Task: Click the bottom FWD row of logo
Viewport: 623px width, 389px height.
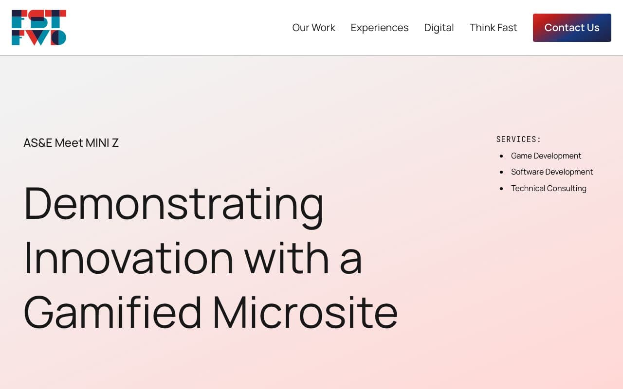Action: (39, 37)
